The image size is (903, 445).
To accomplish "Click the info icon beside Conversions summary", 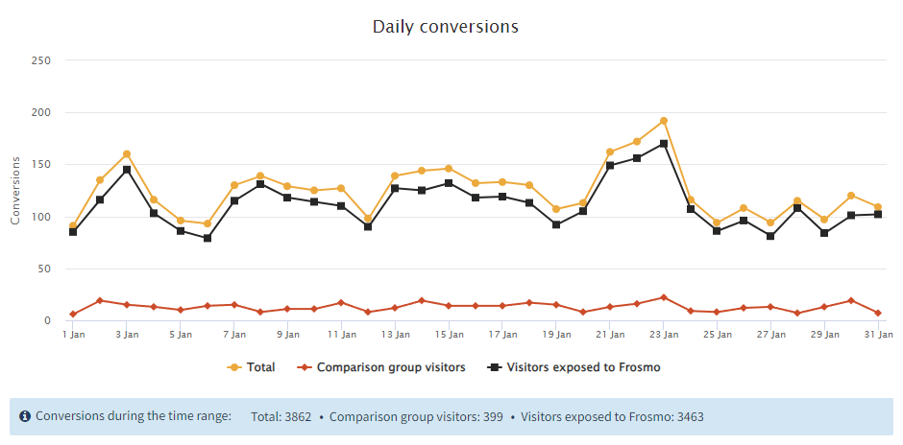I will [x=24, y=416].
